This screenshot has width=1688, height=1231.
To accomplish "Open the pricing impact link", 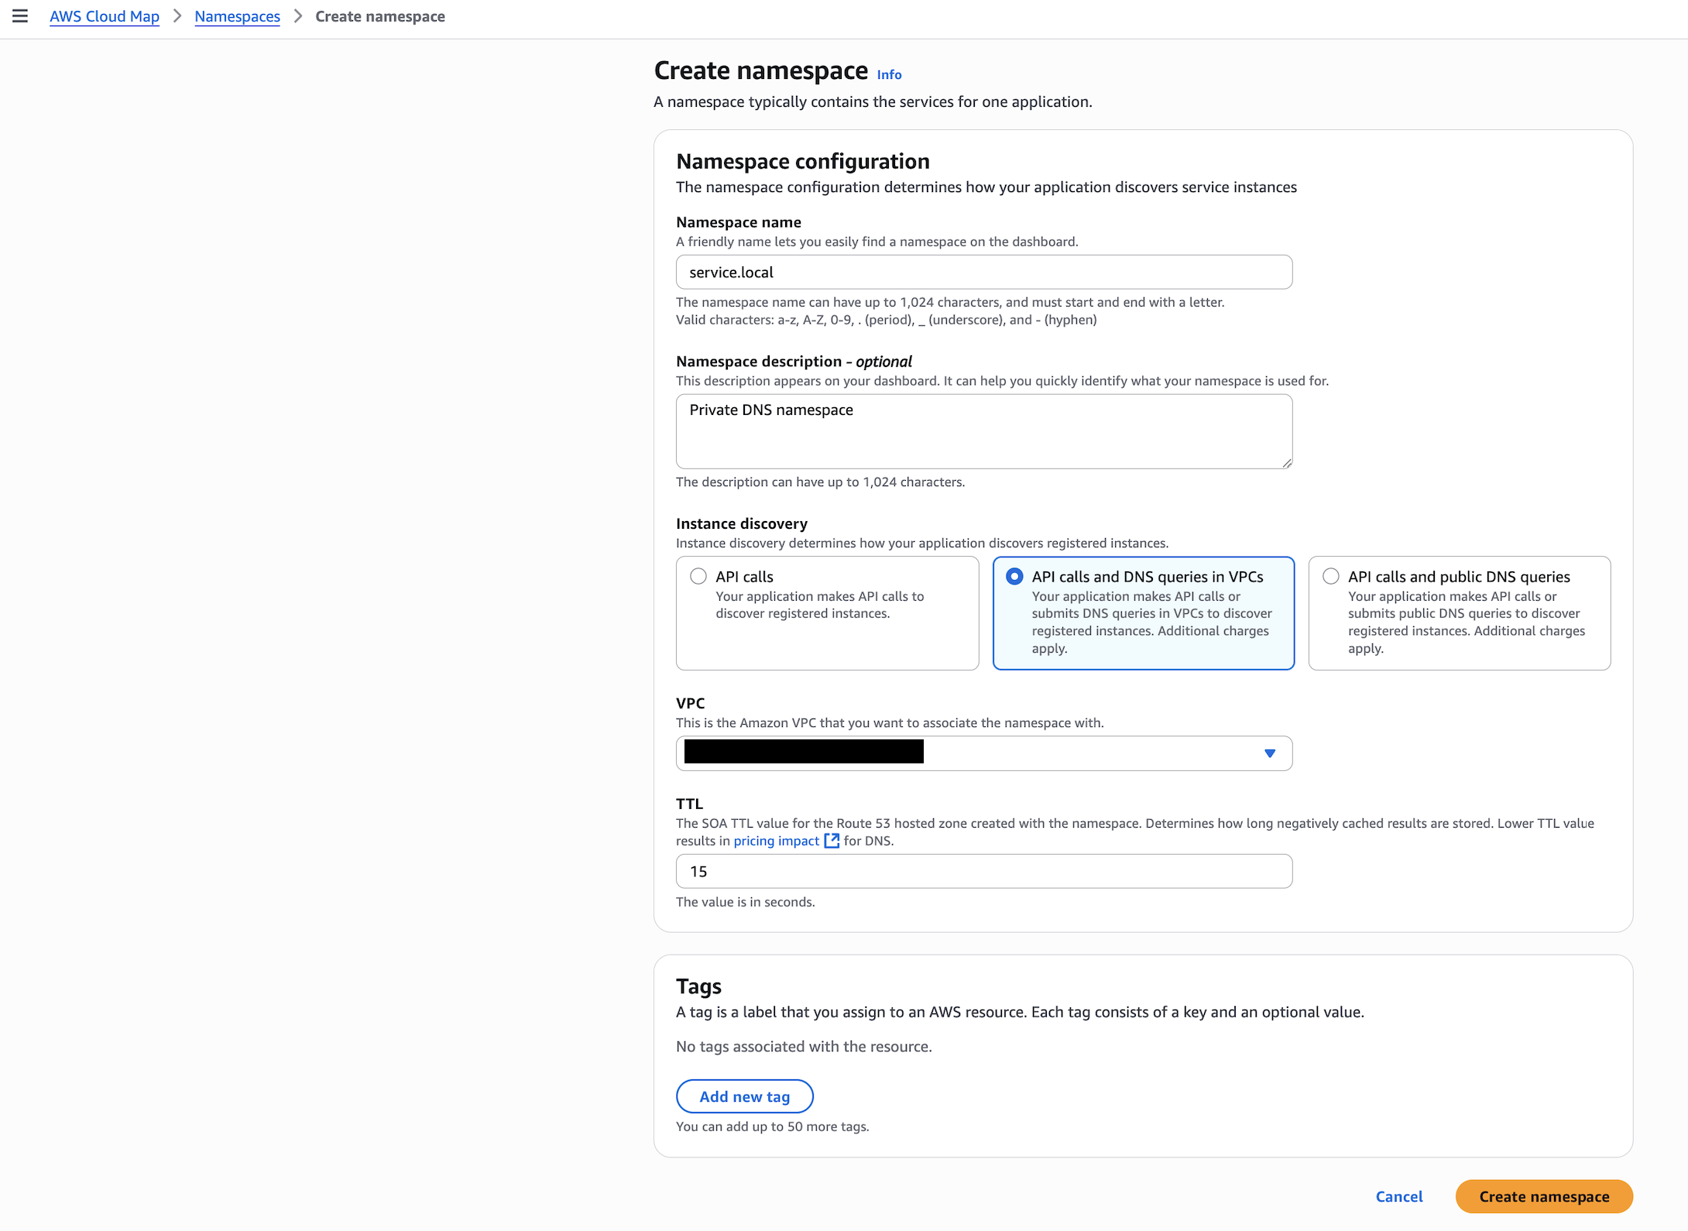I will (x=776, y=841).
